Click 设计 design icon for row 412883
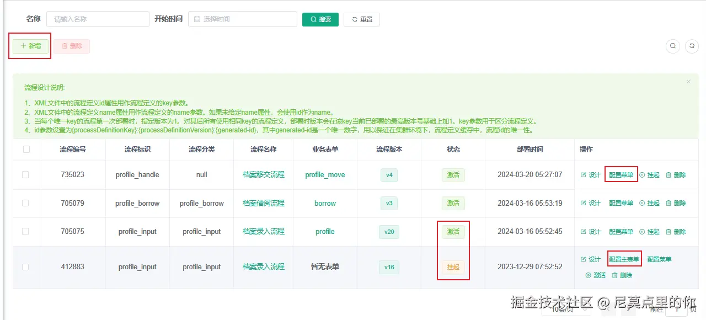 pos(591,259)
